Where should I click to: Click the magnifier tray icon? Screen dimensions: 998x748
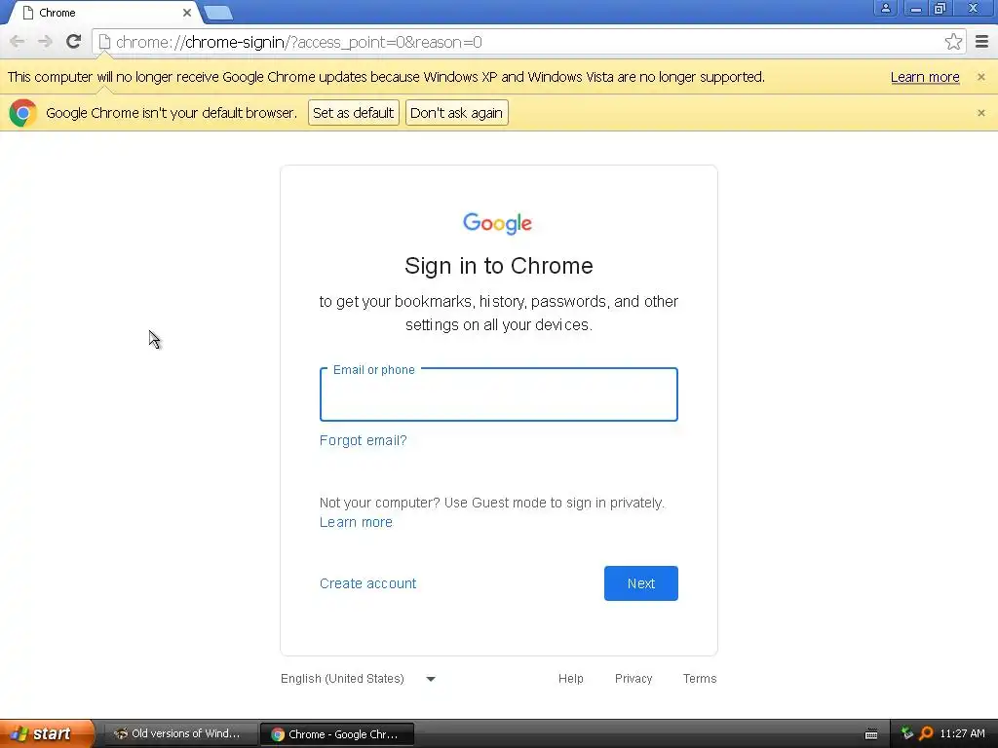[x=926, y=733]
